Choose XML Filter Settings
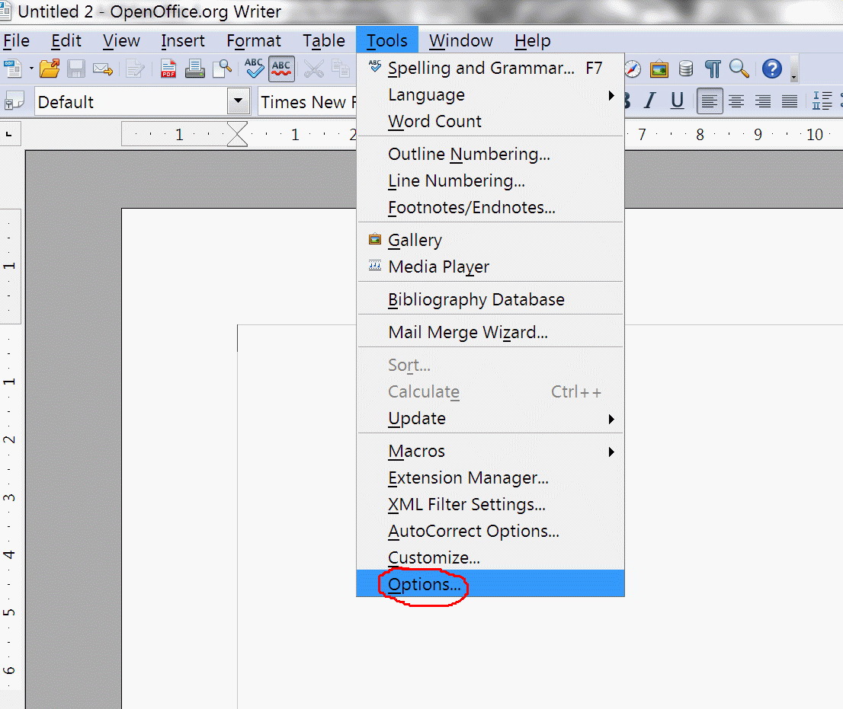Image resolution: width=843 pixels, height=709 pixels. (x=490, y=504)
